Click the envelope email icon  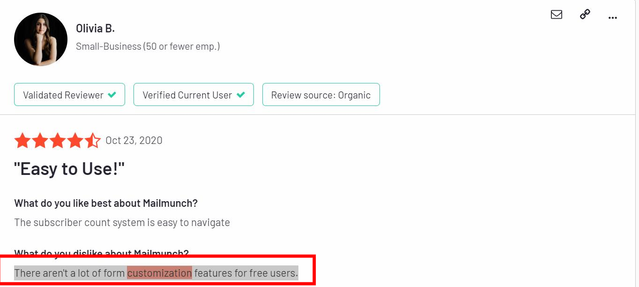[557, 15]
